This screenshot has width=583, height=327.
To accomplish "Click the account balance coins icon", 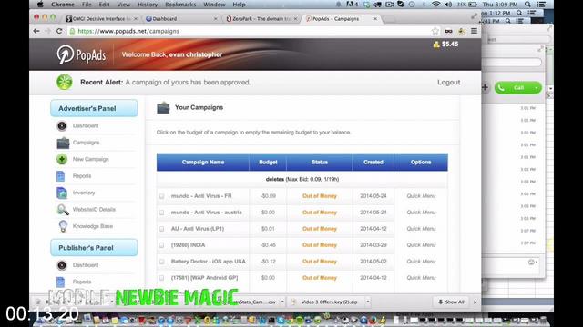I will tap(436, 45).
